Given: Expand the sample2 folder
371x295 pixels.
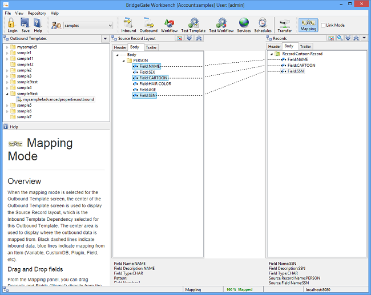Looking at the screenshot, I should (7, 71).
